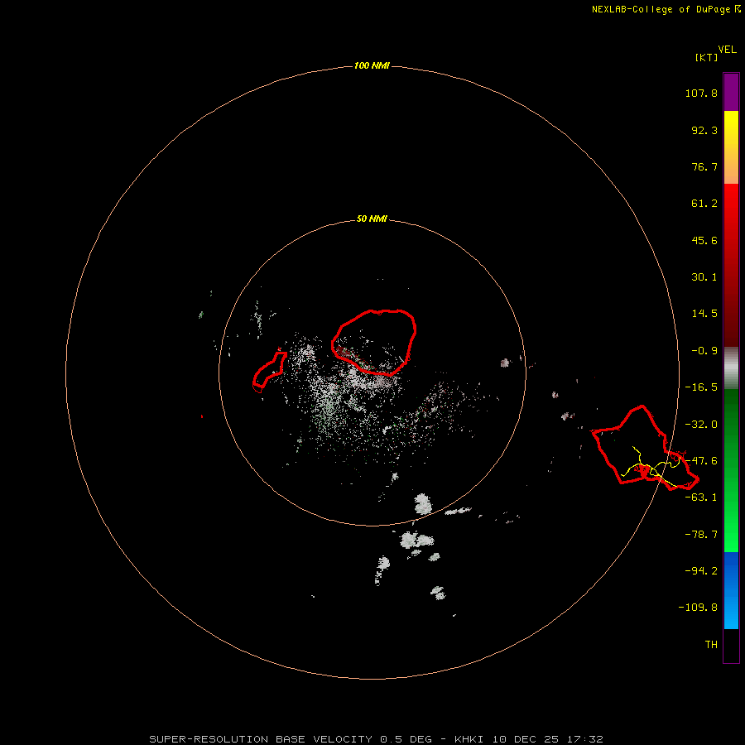
Task: Click the 92.3 velocity scale value
Action: [704, 130]
